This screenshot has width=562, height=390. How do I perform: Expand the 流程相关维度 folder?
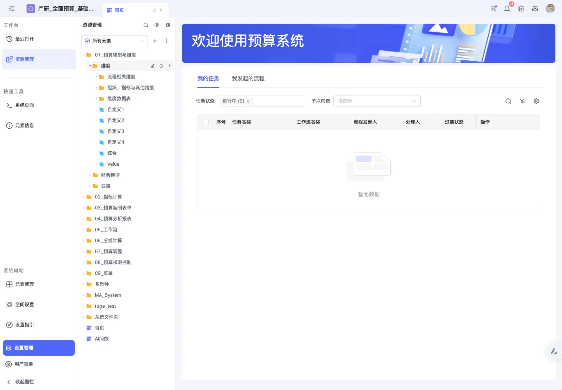[96, 77]
